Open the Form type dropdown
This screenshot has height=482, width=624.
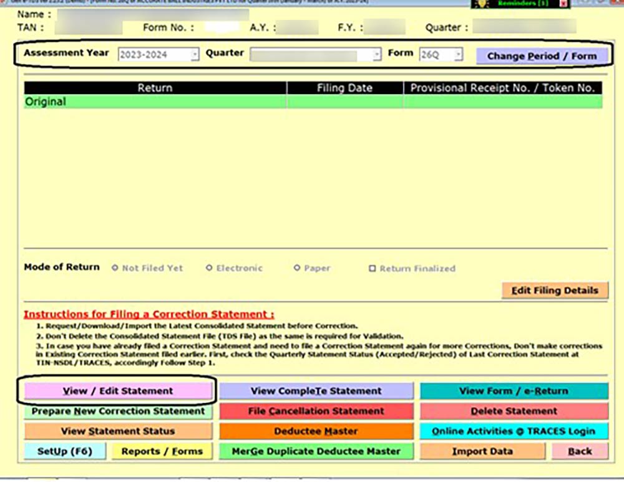pos(458,55)
